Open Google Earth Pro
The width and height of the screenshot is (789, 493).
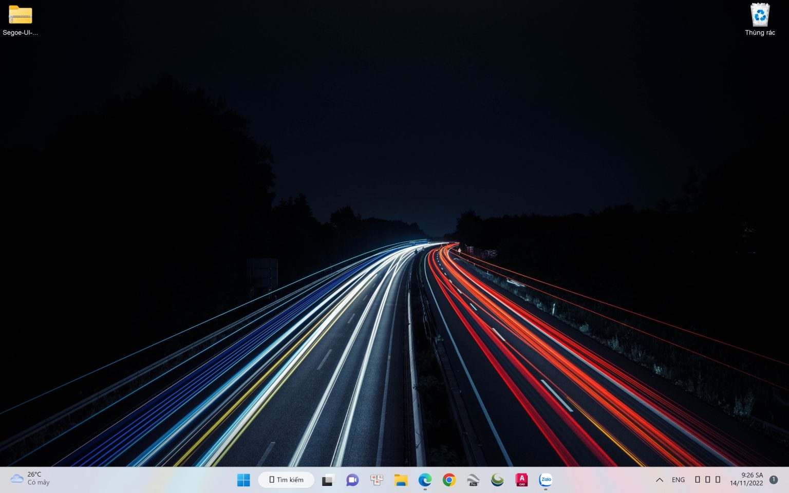coord(473,480)
